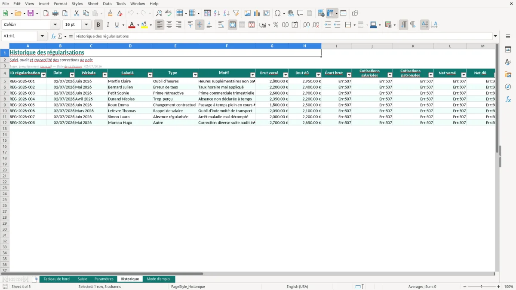Open Find & Replace icon
The image size is (516, 290).
pyautogui.click(x=159, y=13)
